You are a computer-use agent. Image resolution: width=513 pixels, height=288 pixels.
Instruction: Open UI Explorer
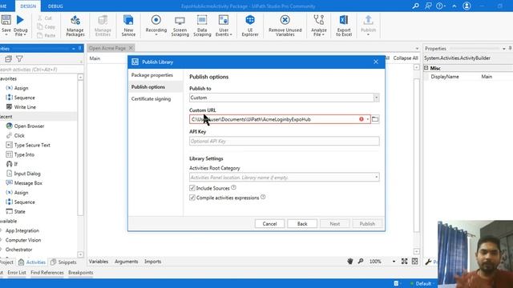point(250,26)
